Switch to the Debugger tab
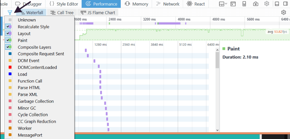The width and height of the screenshot is (290, 139). click(x=28, y=4)
